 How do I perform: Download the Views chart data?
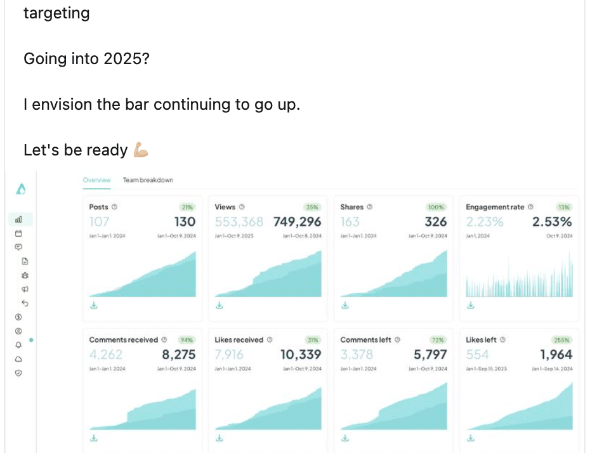[x=219, y=305]
